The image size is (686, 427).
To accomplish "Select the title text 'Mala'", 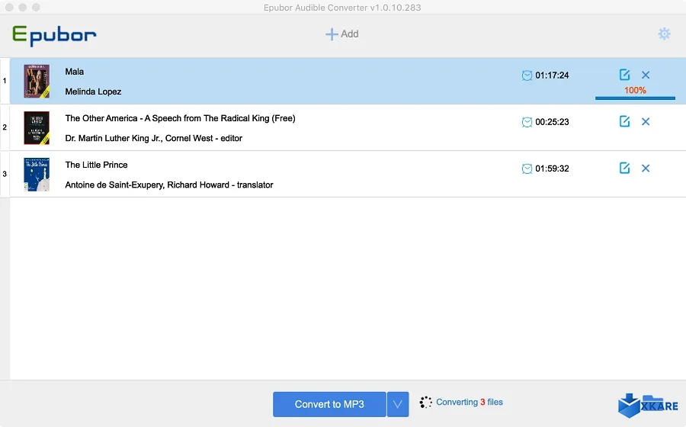I will 75,72.
